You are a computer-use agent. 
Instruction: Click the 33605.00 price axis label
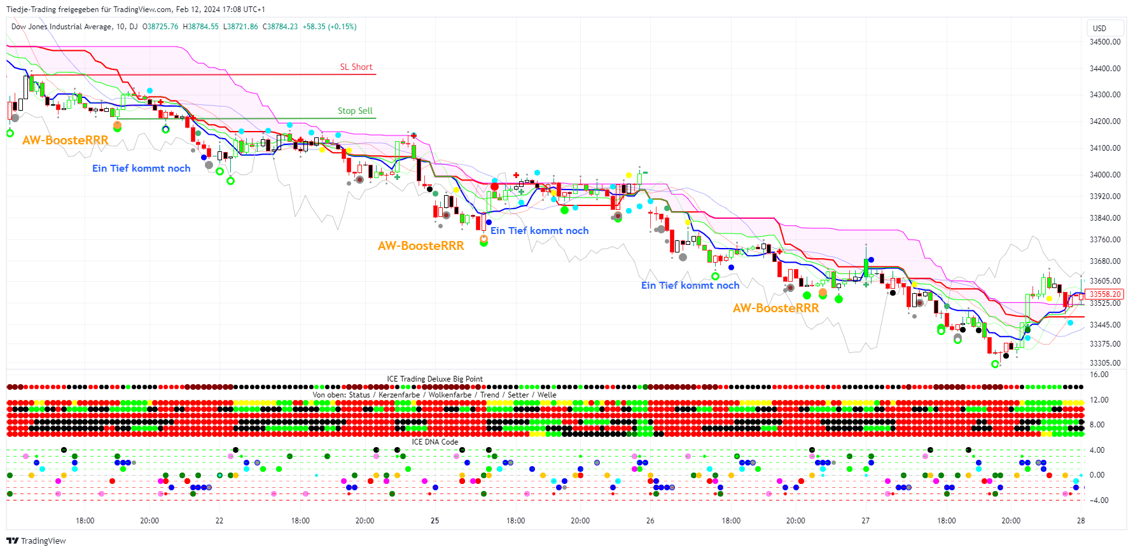click(x=1105, y=281)
